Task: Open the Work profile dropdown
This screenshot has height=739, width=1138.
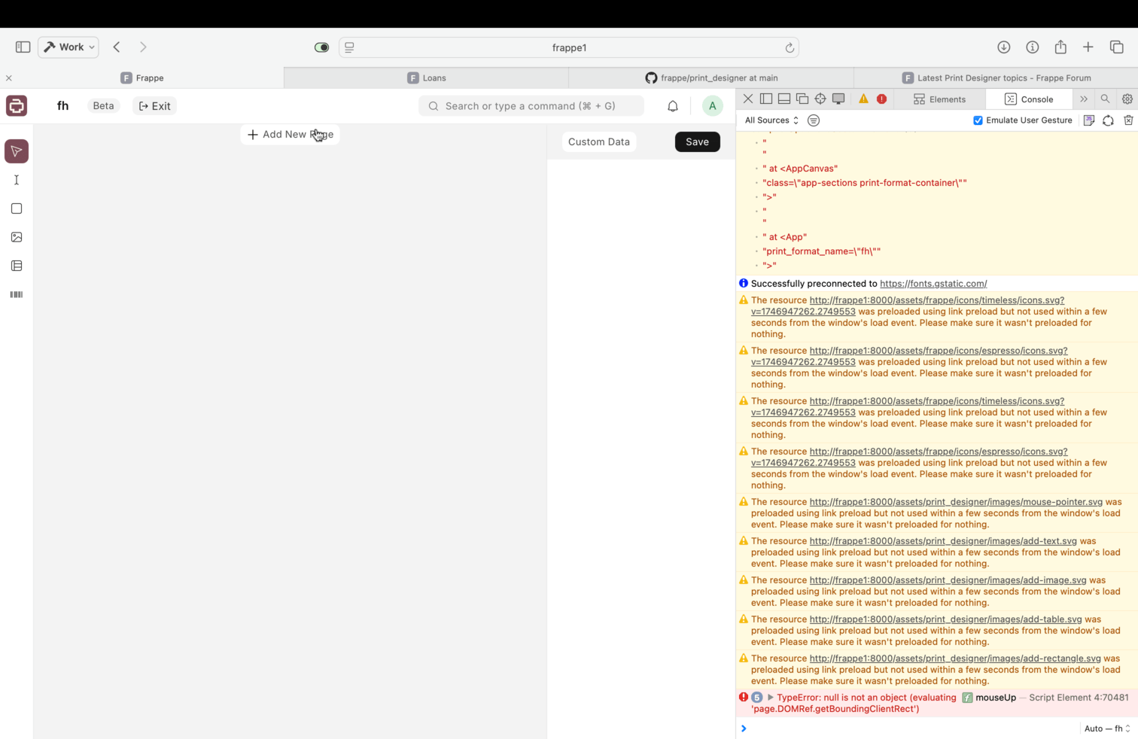Action: (x=68, y=47)
